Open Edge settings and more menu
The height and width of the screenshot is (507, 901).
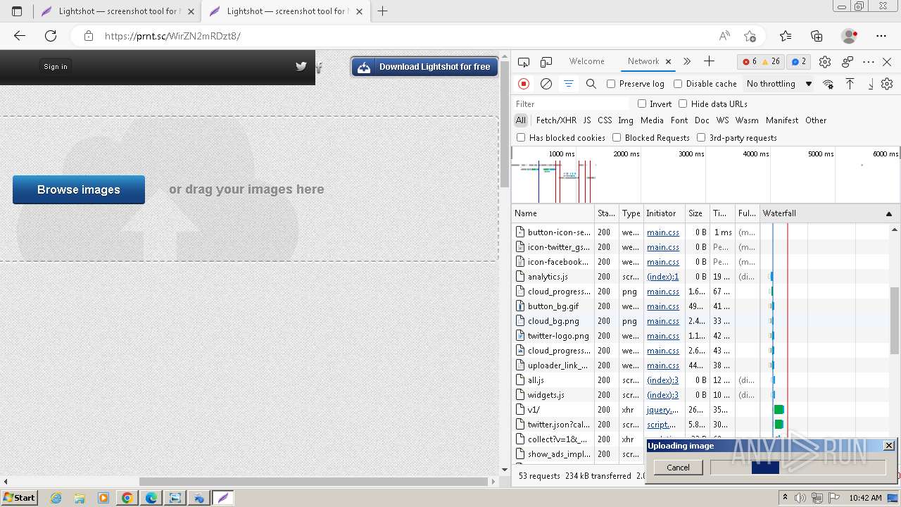[881, 36]
